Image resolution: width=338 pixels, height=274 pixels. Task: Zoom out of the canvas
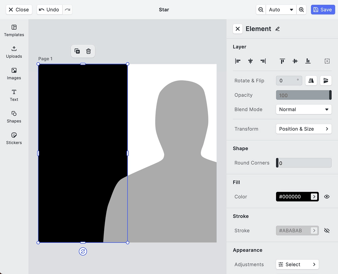coord(261,10)
